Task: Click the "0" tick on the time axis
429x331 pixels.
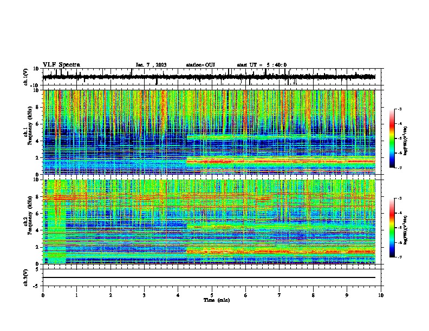Action: (43, 295)
